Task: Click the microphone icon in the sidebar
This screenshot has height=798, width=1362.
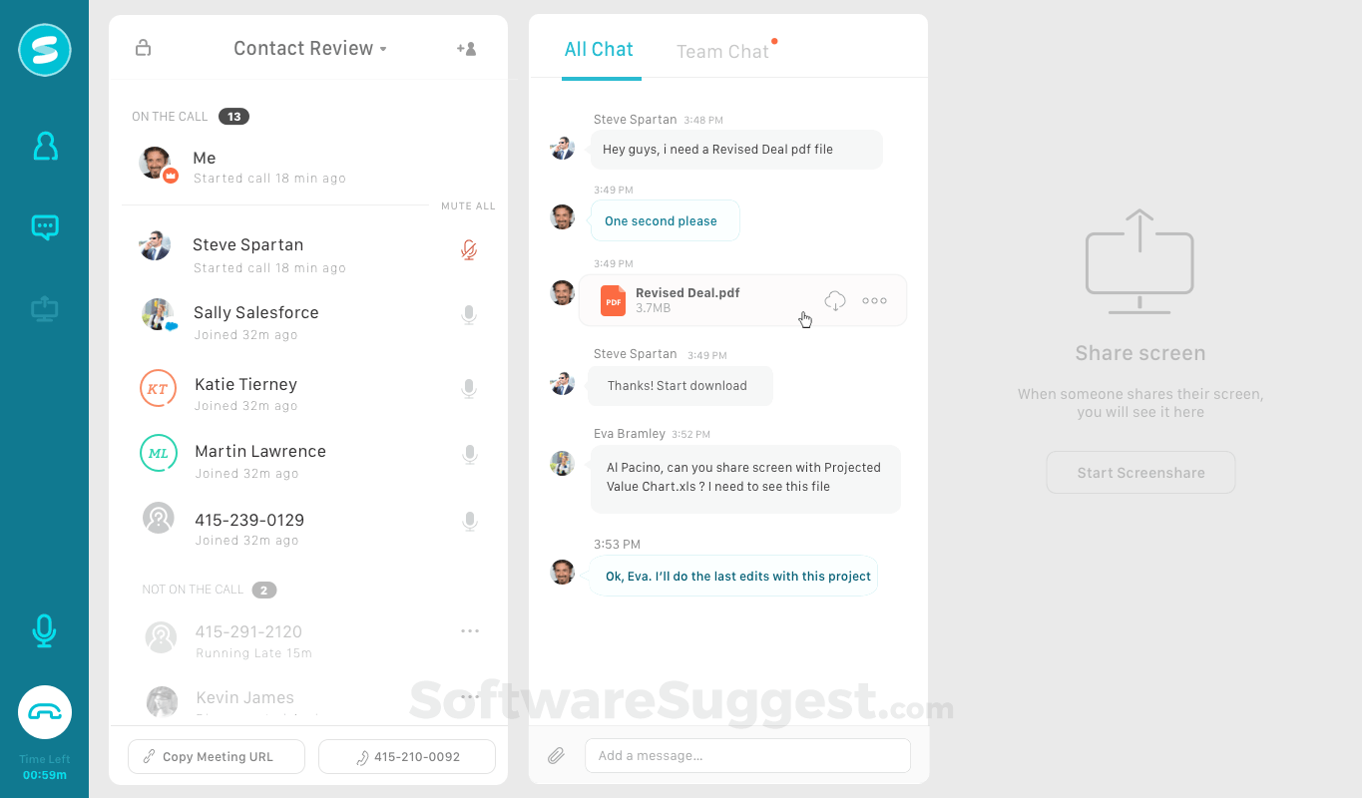Action: 44,630
